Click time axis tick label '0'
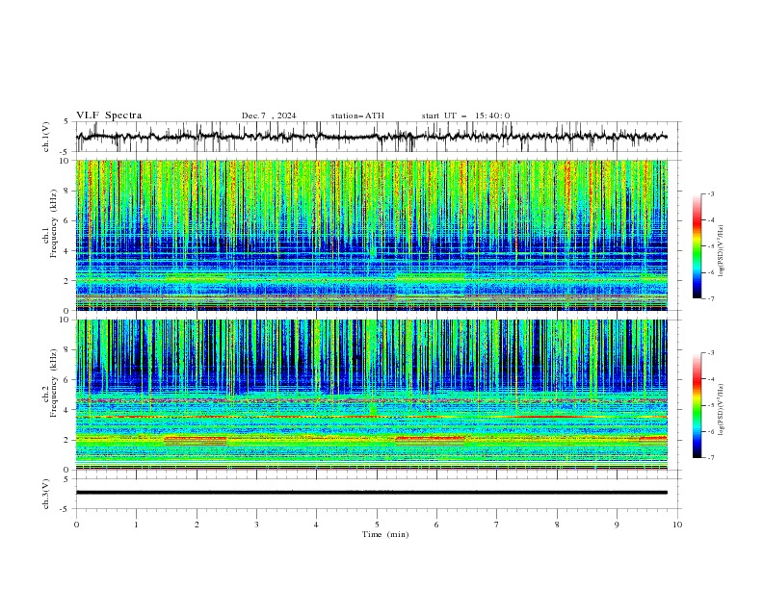This screenshot has width=763, height=589. point(76,525)
